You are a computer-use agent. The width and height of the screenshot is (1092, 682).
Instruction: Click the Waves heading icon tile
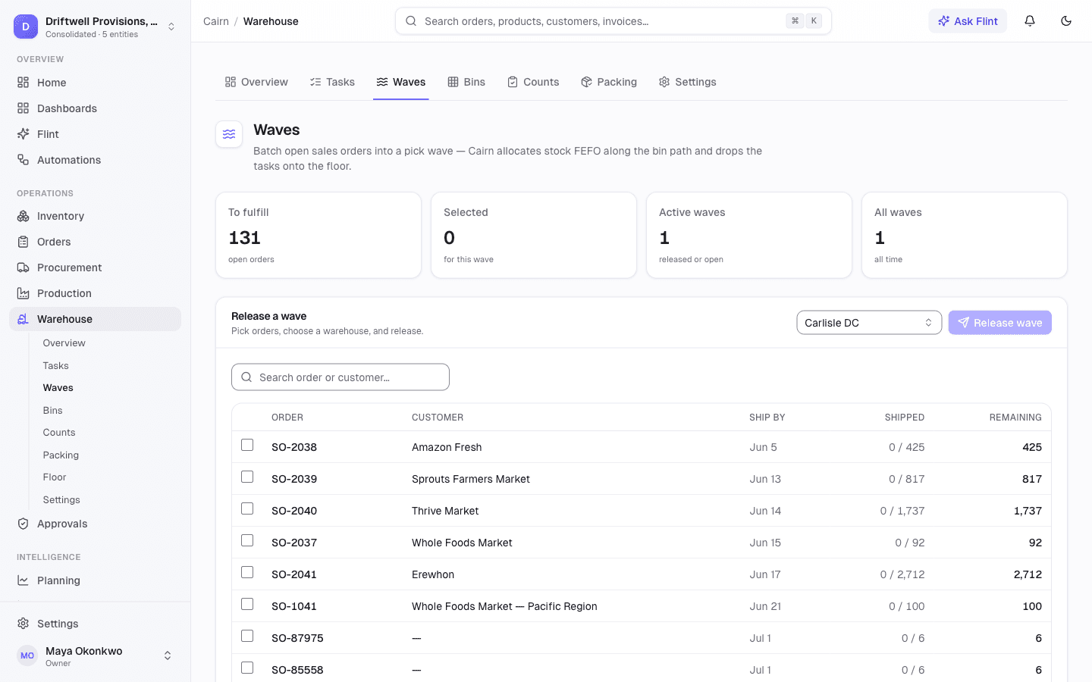(229, 135)
